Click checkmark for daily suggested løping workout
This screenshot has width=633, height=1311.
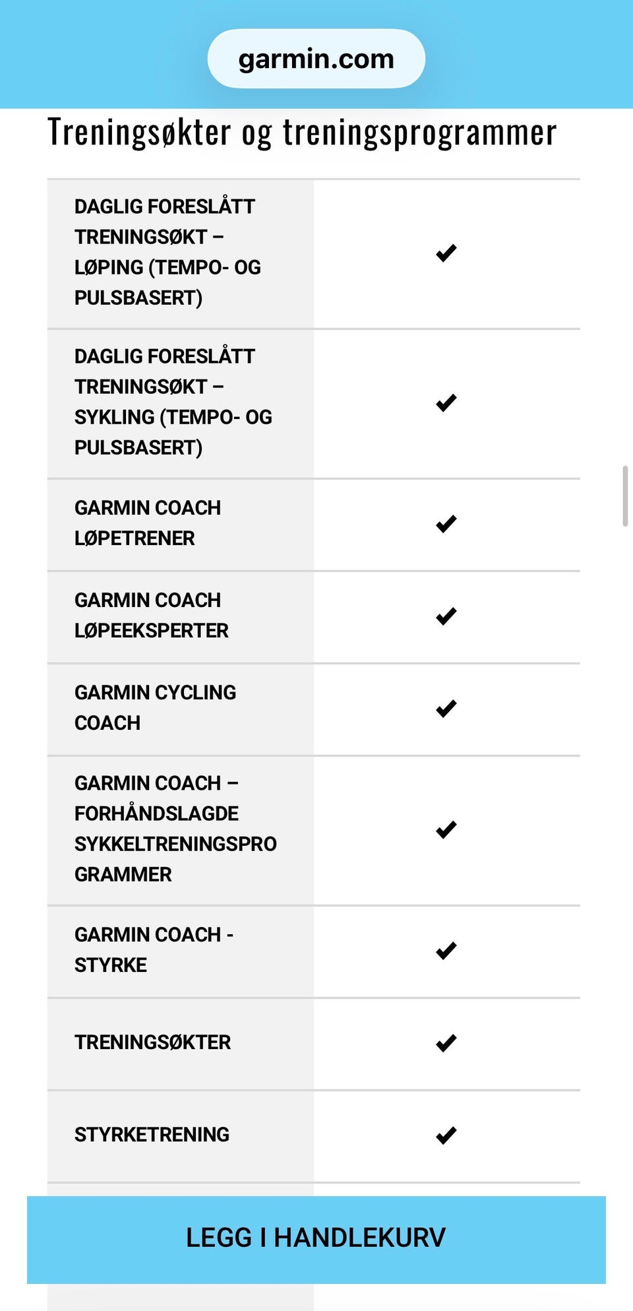point(446,253)
